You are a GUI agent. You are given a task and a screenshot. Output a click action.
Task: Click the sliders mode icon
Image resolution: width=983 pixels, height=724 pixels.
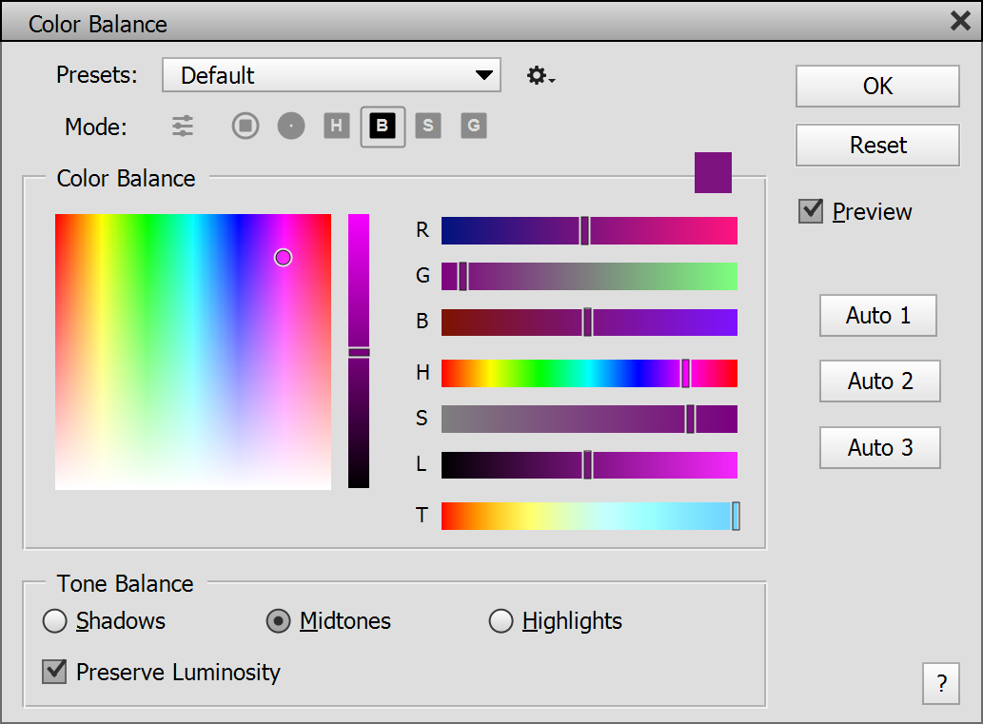pos(183,126)
